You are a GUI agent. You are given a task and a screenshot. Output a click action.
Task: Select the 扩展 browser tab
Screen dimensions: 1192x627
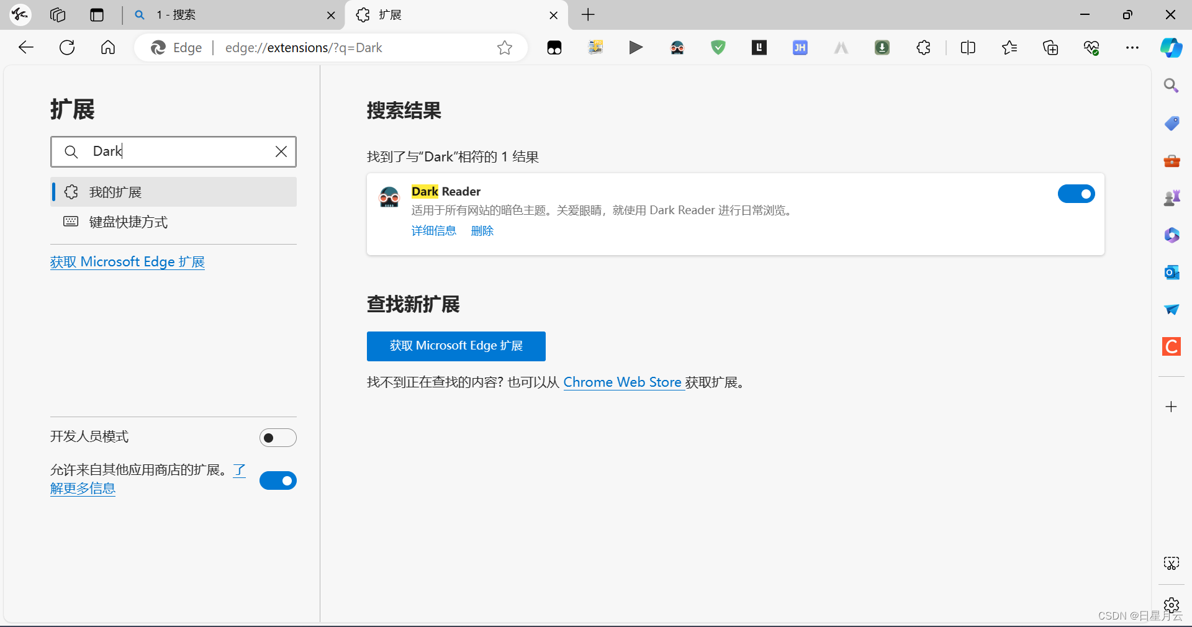pyautogui.click(x=456, y=15)
